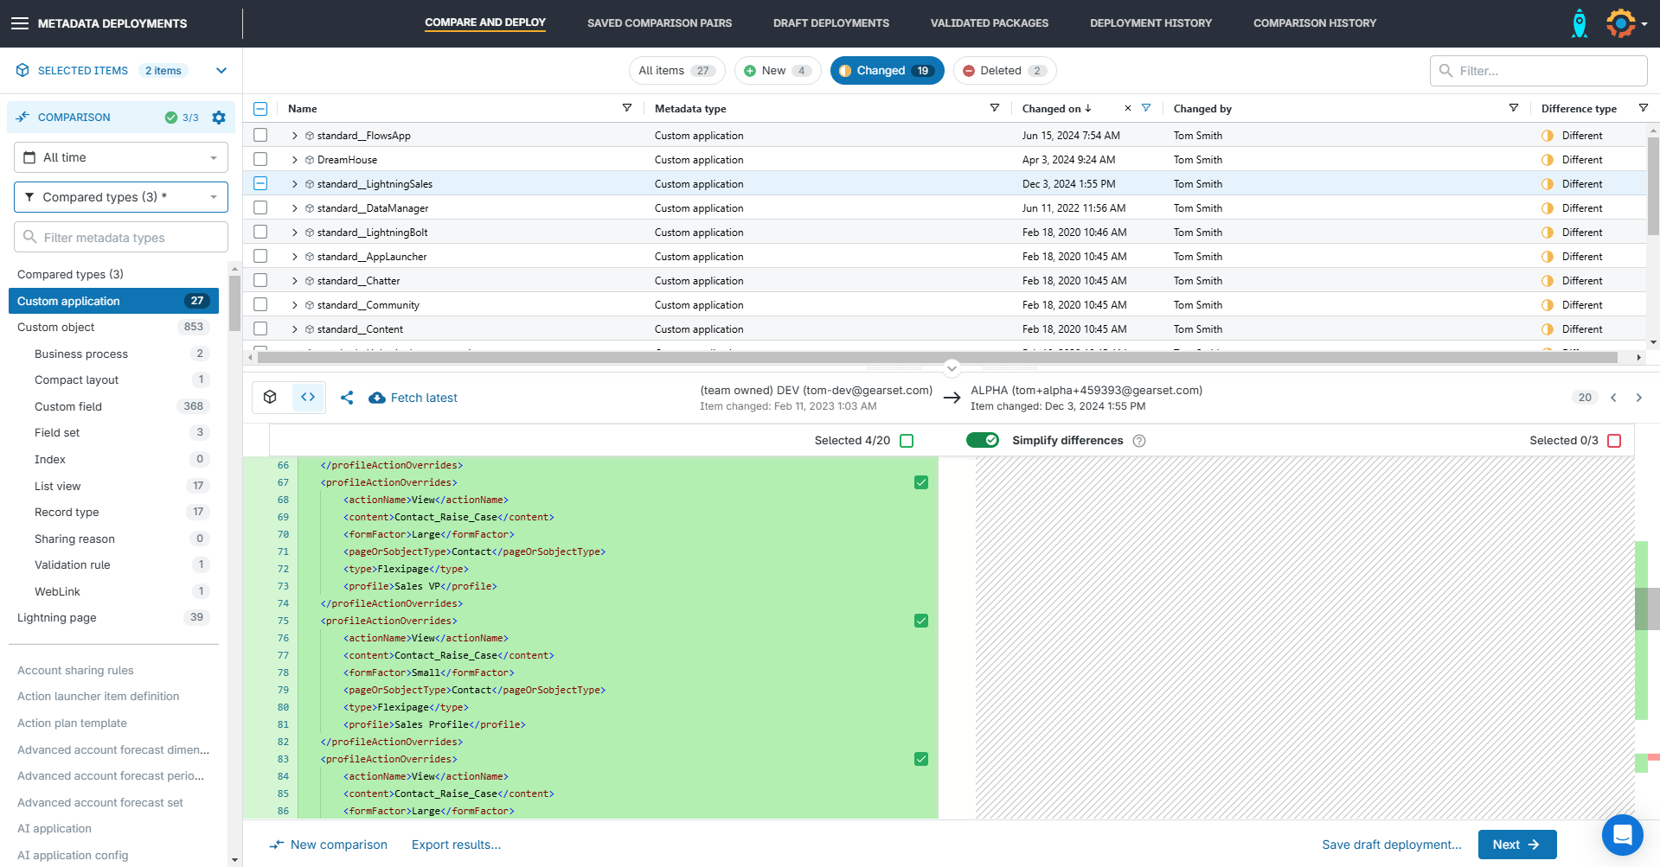The height and width of the screenshot is (867, 1660).
Task: Open the All time date dropdown
Action: [x=121, y=157]
